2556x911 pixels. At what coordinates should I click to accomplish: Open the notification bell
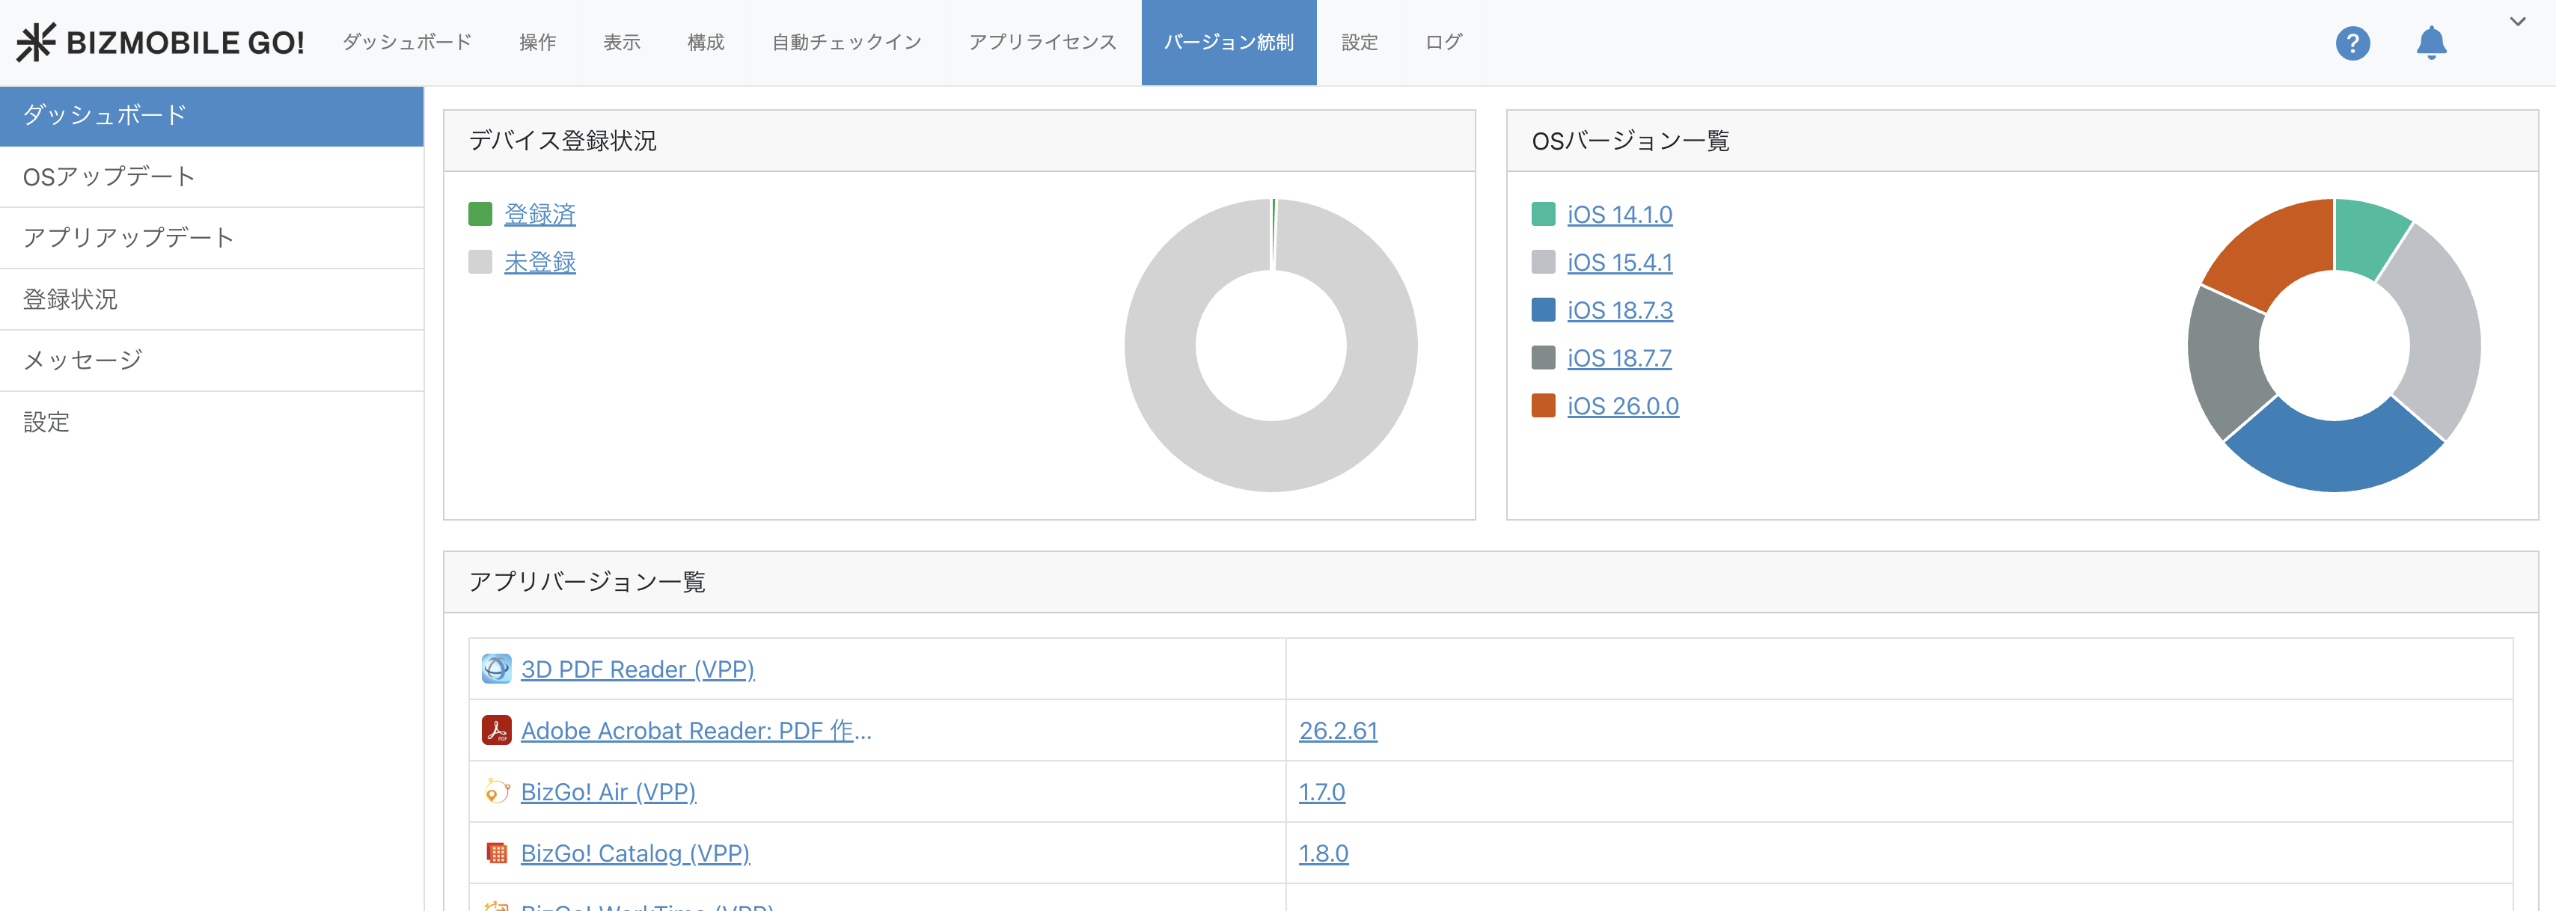(x=2430, y=43)
